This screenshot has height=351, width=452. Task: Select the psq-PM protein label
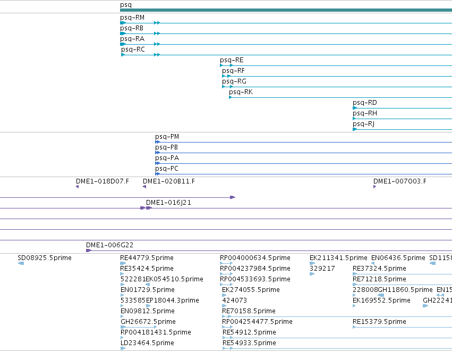pos(167,137)
